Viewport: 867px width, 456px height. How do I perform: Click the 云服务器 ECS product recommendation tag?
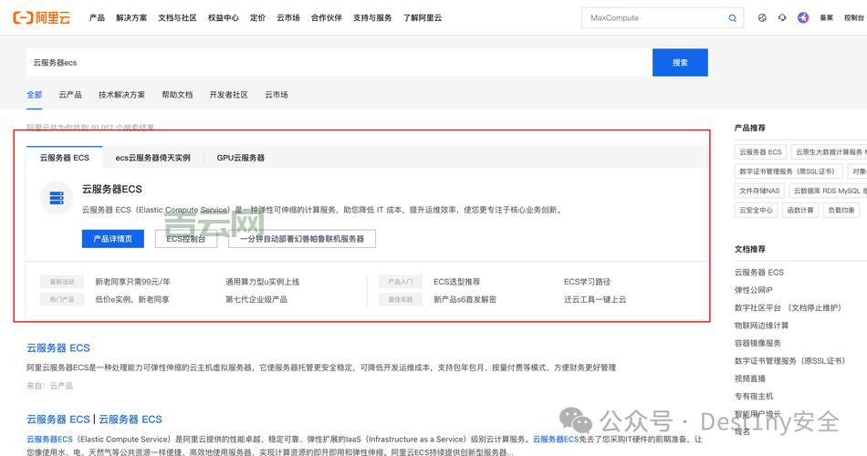[760, 152]
